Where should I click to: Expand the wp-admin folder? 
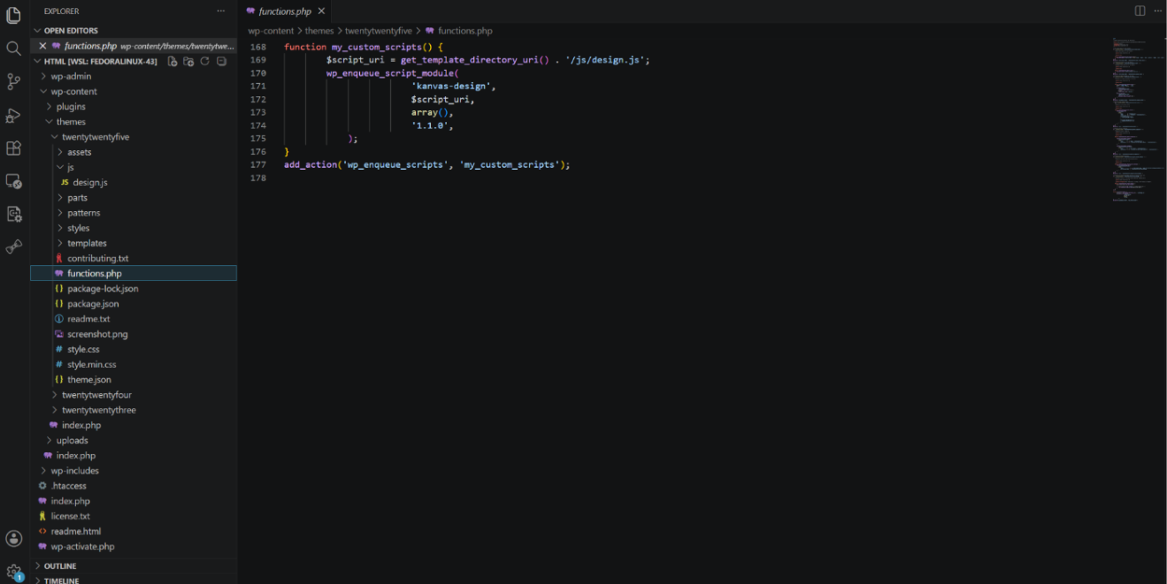tap(134, 76)
